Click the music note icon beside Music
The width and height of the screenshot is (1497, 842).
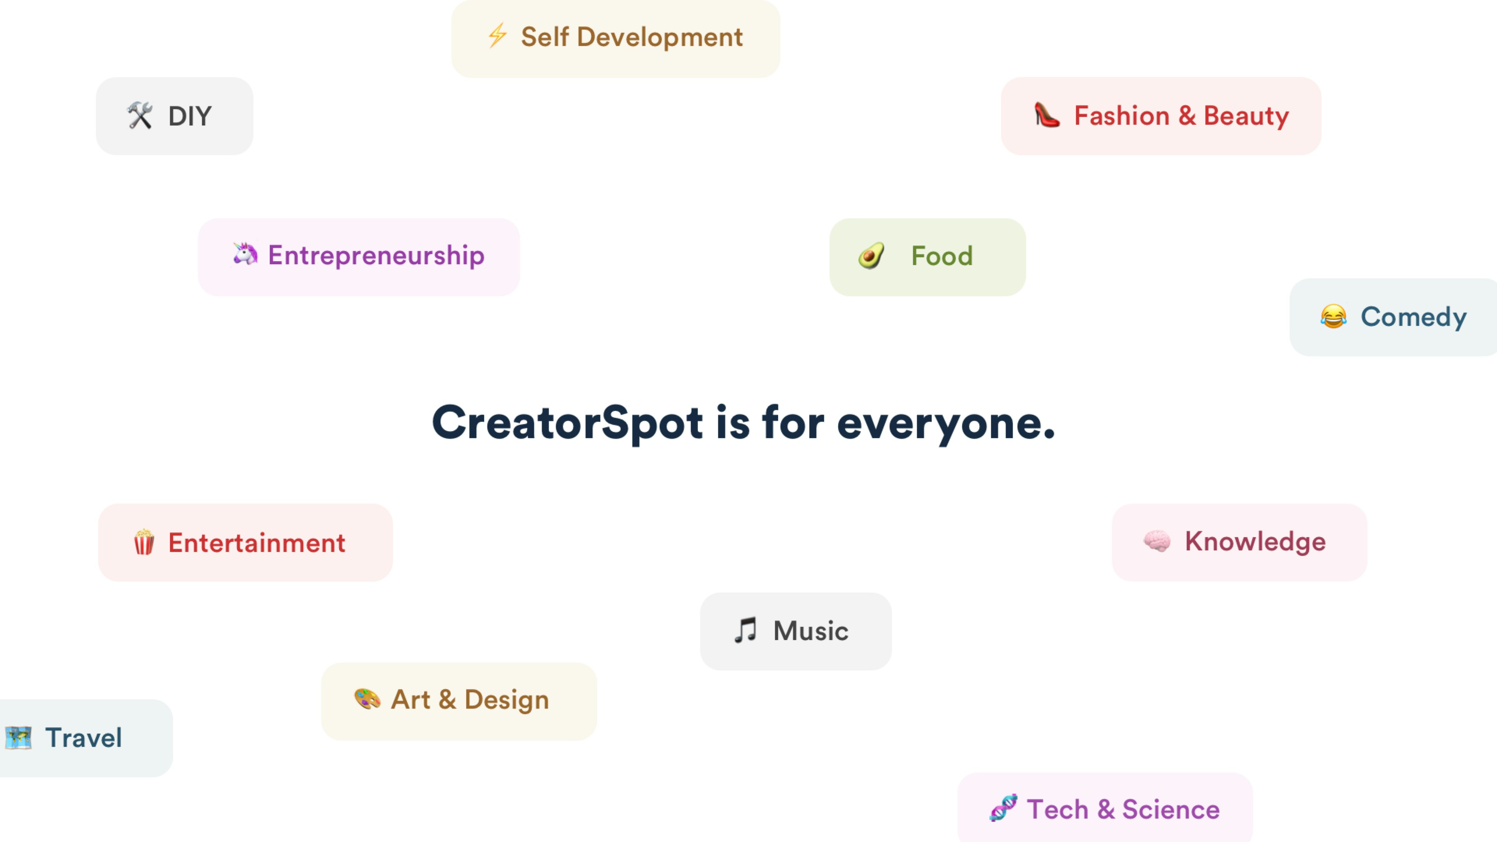(x=746, y=630)
